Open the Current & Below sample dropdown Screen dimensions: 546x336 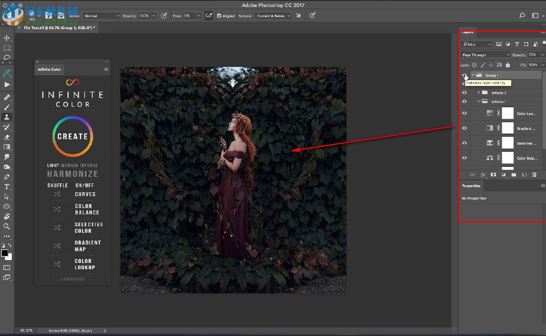pyautogui.click(x=273, y=16)
